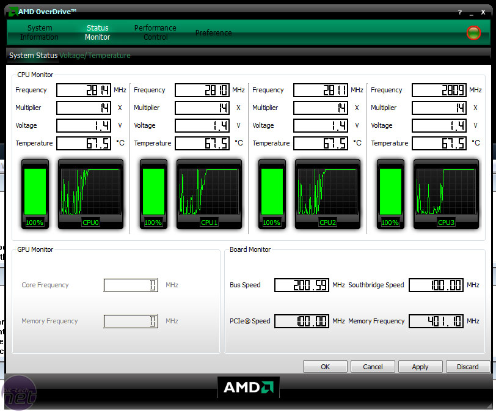Image resolution: width=496 pixels, height=412 pixels.
Task: Click the CPU3 multiplier field
Action: (439, 108)
